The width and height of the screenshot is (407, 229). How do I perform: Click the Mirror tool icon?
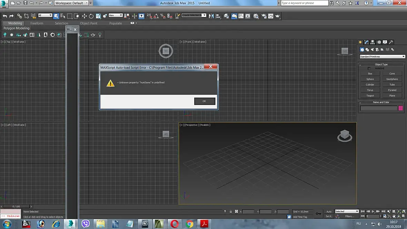pyautogui.click(x=211, y=16)
